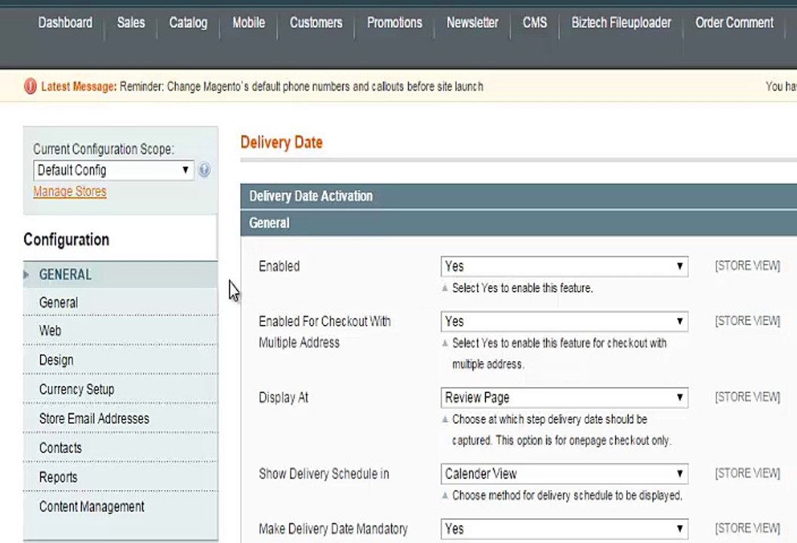
Task: Click the Show Delivery Schedule in label
Action: click(x=324, y=474)
